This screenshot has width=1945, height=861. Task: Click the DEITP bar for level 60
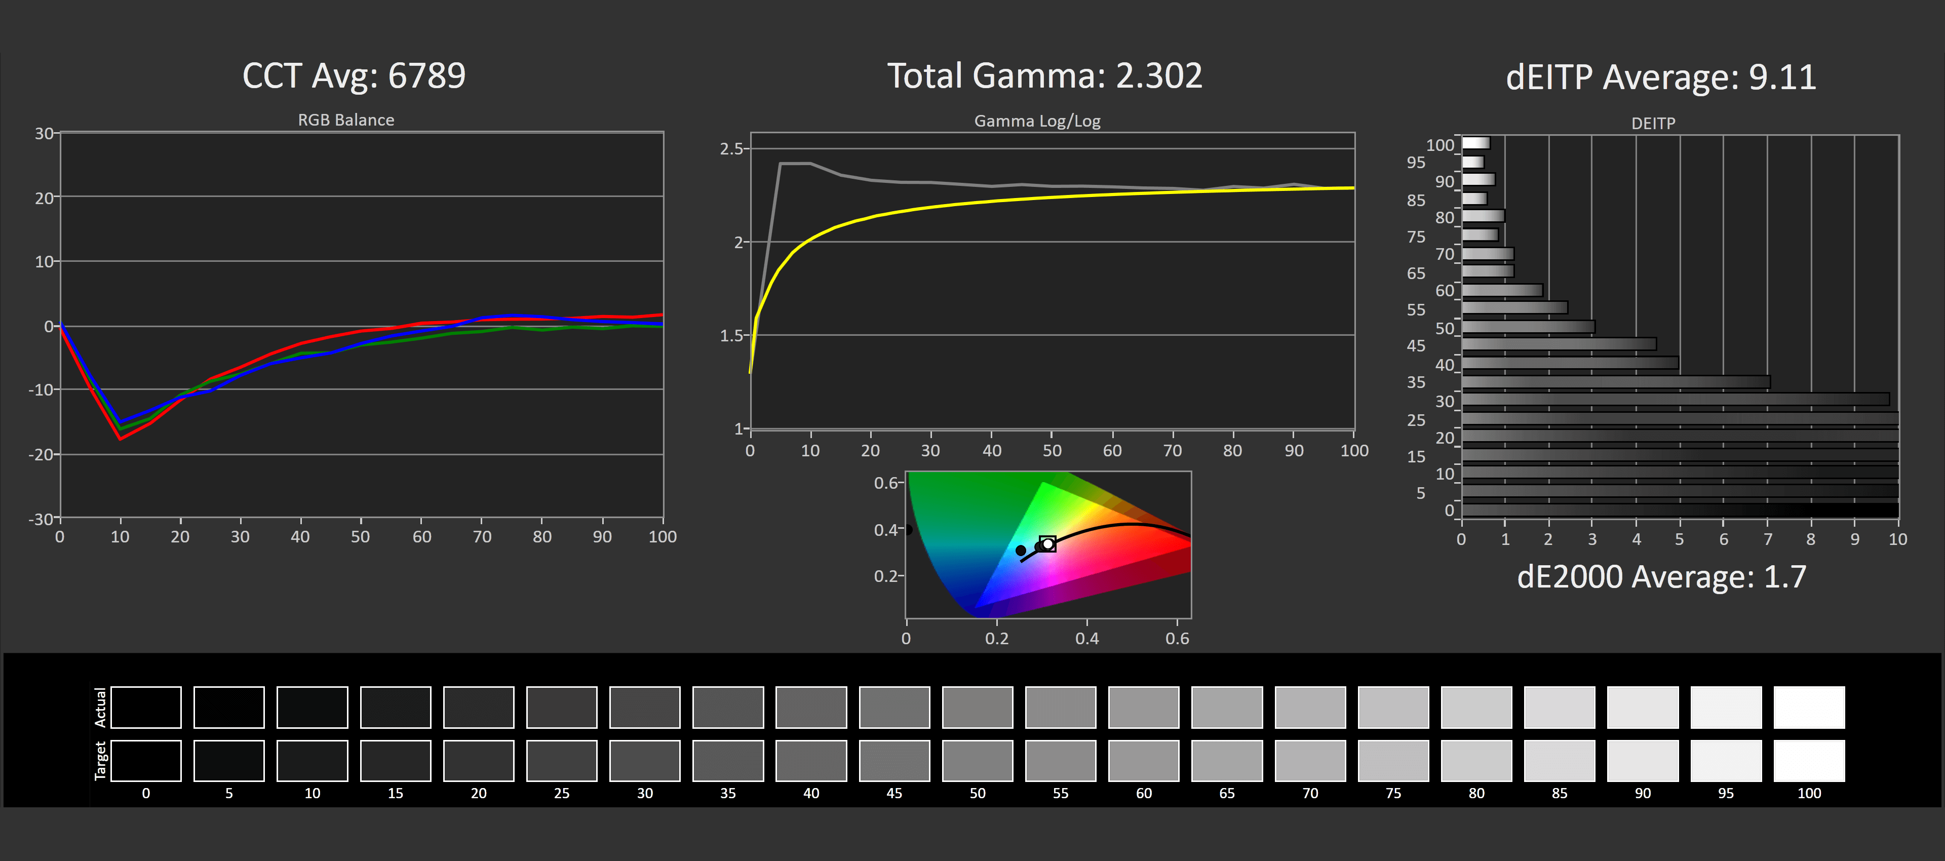[x=1502, y=290]
